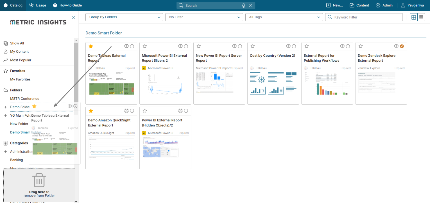Close the left sidebar panel
Viewport: 430px width, 203px height.
click(74, 17)
